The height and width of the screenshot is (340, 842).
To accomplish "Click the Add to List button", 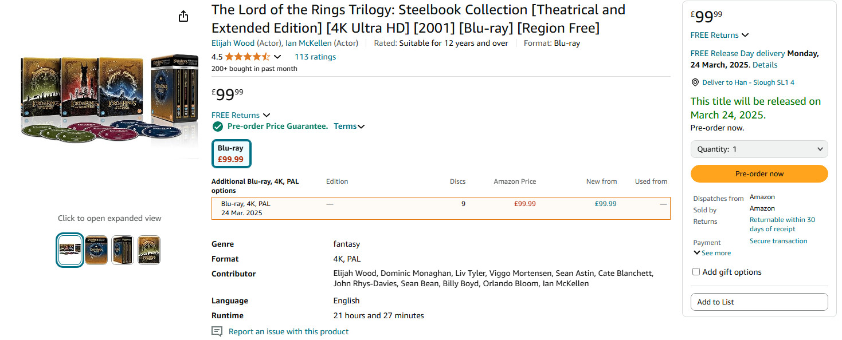I will [759, 302].
